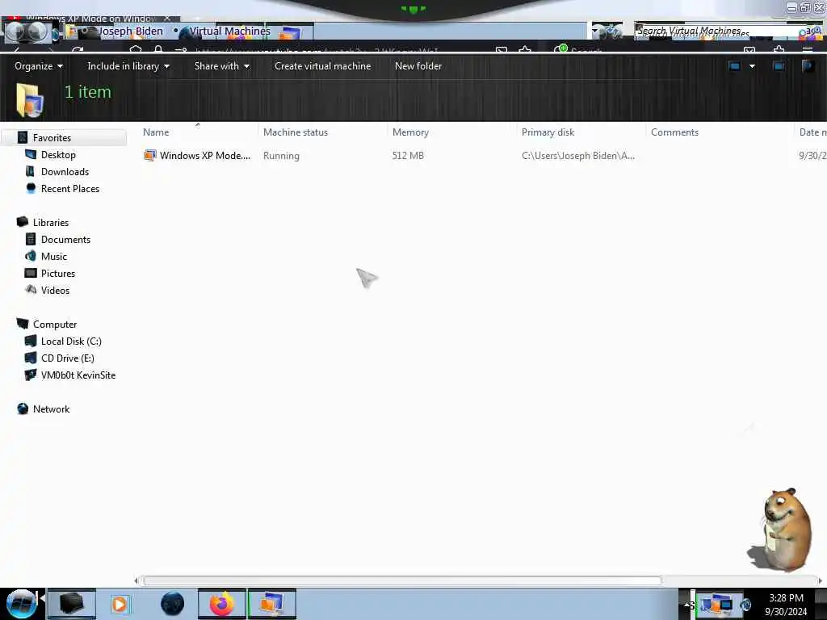
Task: Click the CD Drive (E:) icon
Action: click(31, 358)
